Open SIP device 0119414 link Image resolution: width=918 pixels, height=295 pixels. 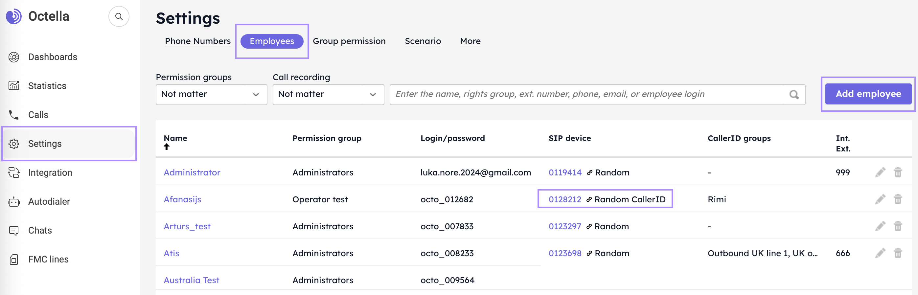click(x=565, y=172)
